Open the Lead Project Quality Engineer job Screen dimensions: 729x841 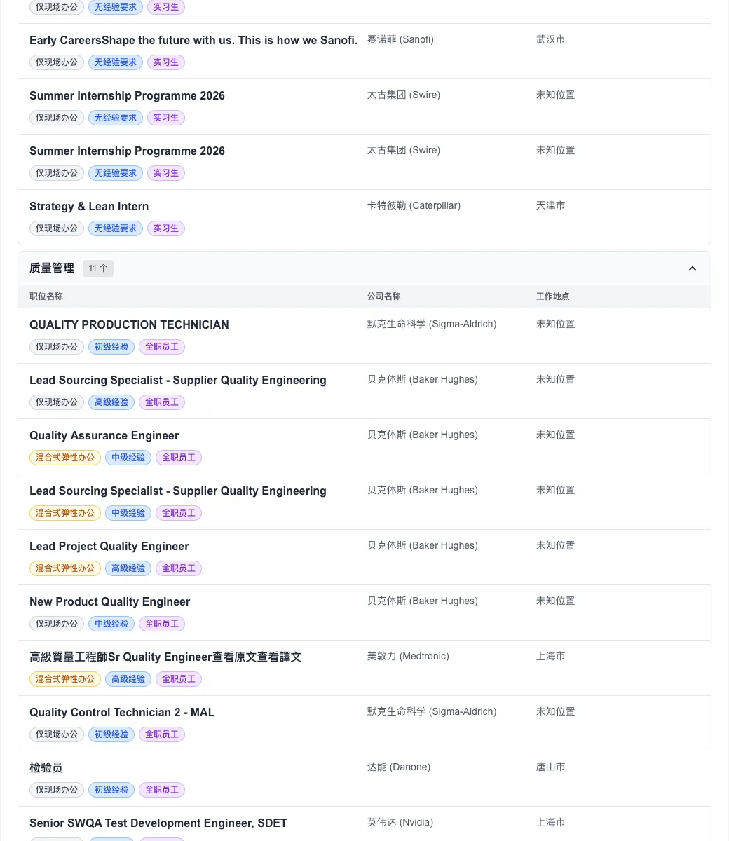(x=109, y=547)
